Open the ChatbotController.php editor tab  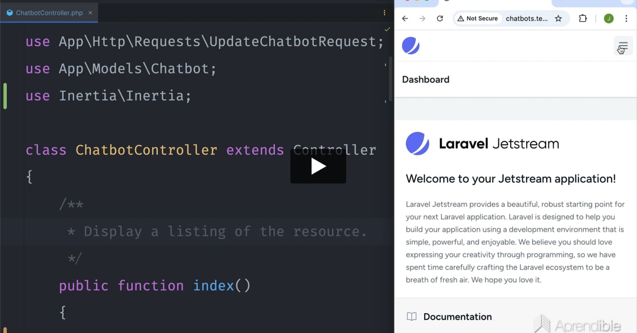point(49,13)
